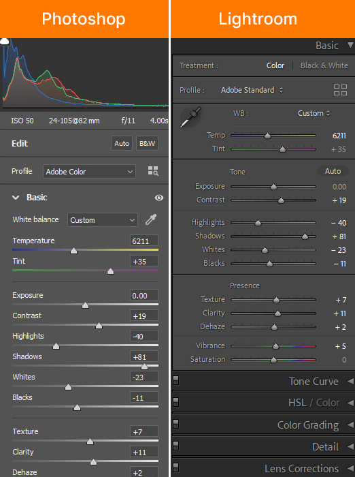Click the Lightroom Tint slider handle

click(x=282, y=149)
